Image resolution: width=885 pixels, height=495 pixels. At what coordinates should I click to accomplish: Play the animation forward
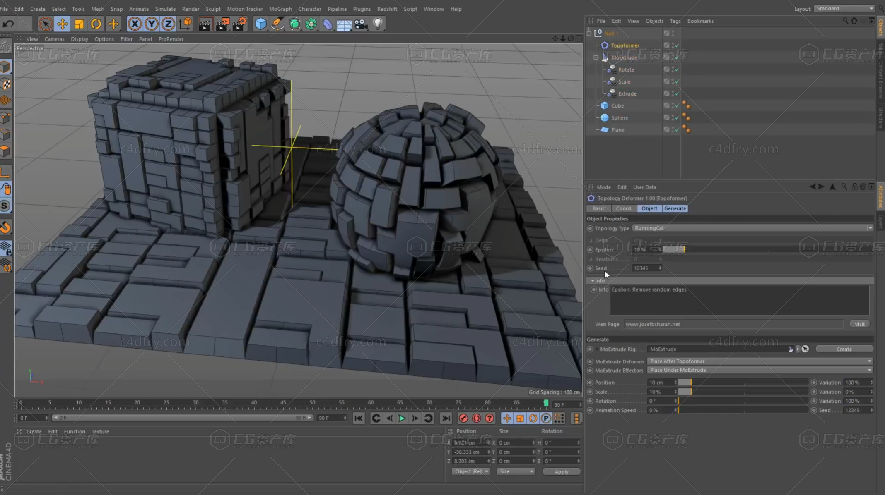pyautogui.click(x=402, y=418)
